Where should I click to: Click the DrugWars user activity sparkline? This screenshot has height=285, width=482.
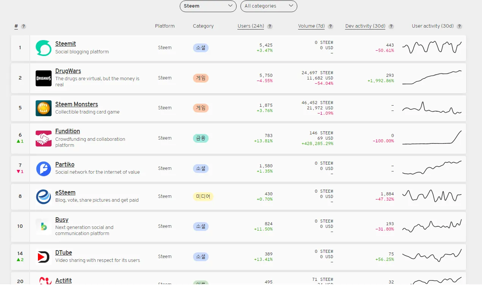(432, 77)
